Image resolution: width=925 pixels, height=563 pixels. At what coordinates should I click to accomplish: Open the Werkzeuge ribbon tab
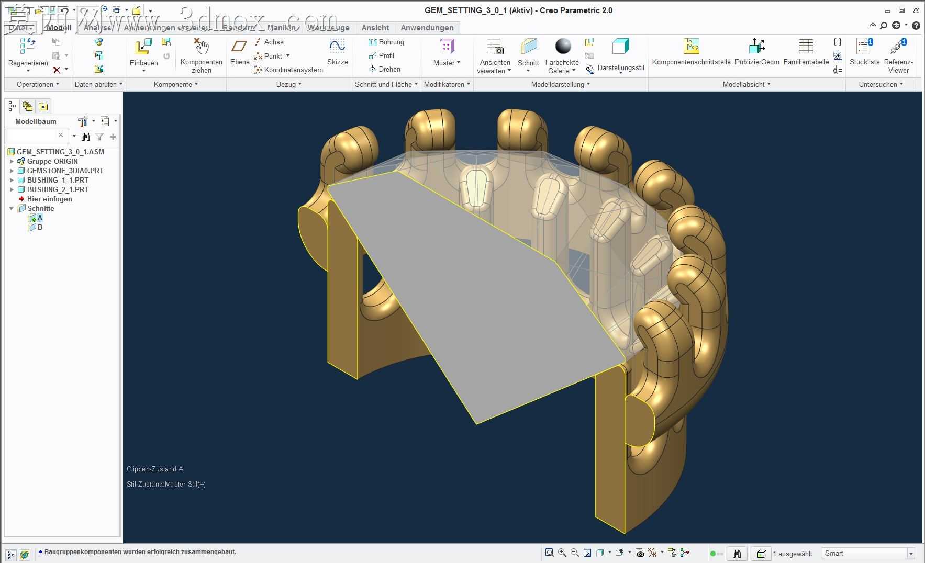[328, 28]
